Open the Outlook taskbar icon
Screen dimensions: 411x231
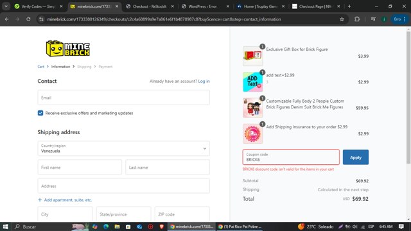coord(139,227)
